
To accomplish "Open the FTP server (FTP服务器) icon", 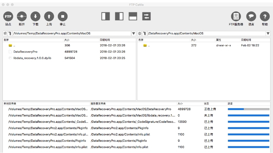I will (236, 16).
